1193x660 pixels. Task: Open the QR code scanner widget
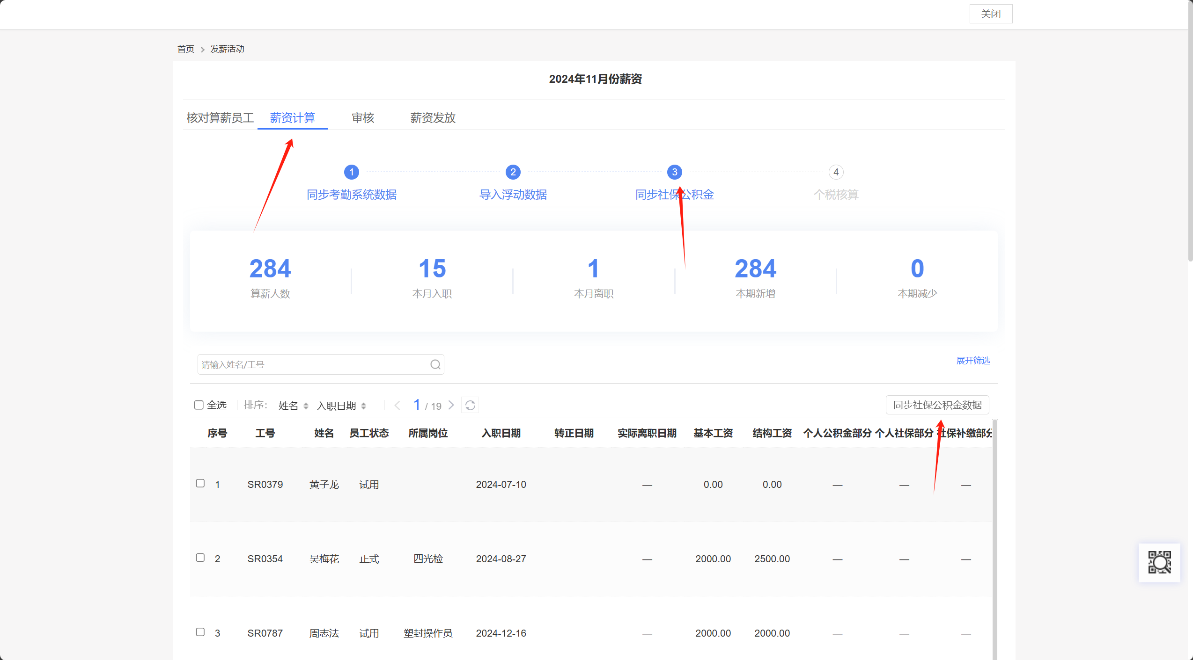(x=1159, y=562)
